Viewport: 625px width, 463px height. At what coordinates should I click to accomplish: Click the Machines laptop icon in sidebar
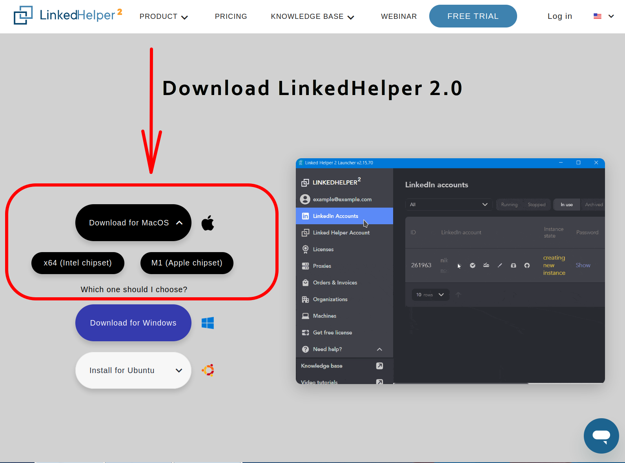(x=305, y=316)
